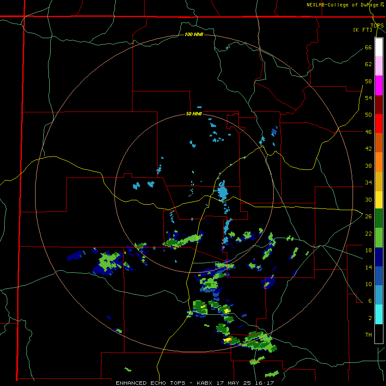Click the black TH threshold legend swatch
The height and width of the screenshot is (386, 386).
(379, 334)
